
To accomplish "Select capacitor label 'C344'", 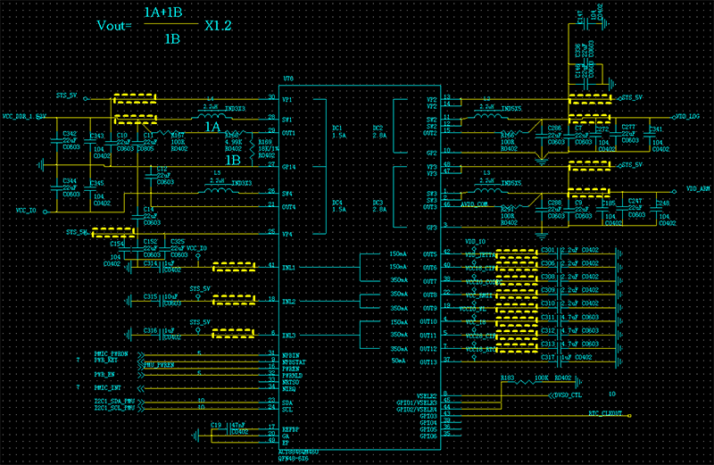I will point(70,181).
